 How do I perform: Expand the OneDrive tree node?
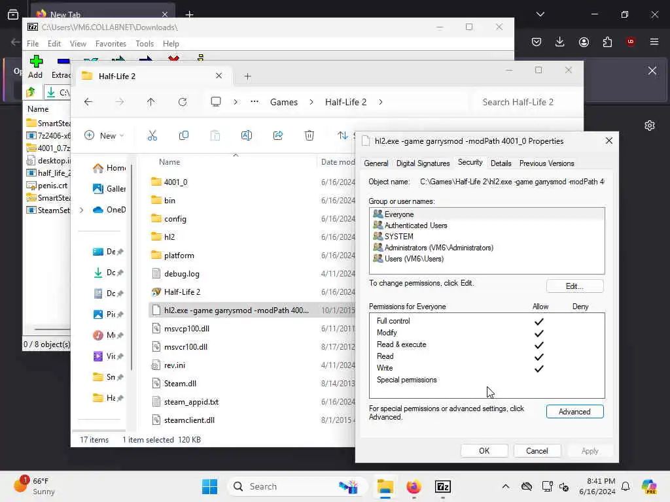pos(82,210)
